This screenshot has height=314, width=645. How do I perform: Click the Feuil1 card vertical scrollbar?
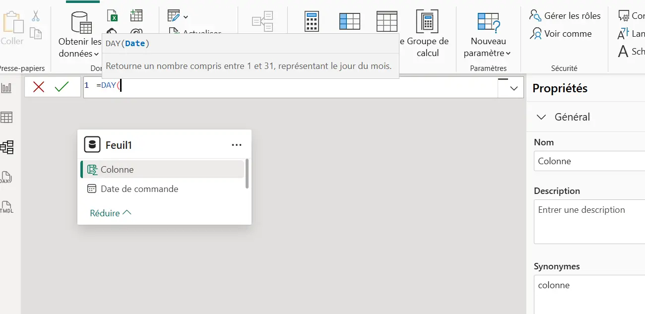tap(247, 173)
